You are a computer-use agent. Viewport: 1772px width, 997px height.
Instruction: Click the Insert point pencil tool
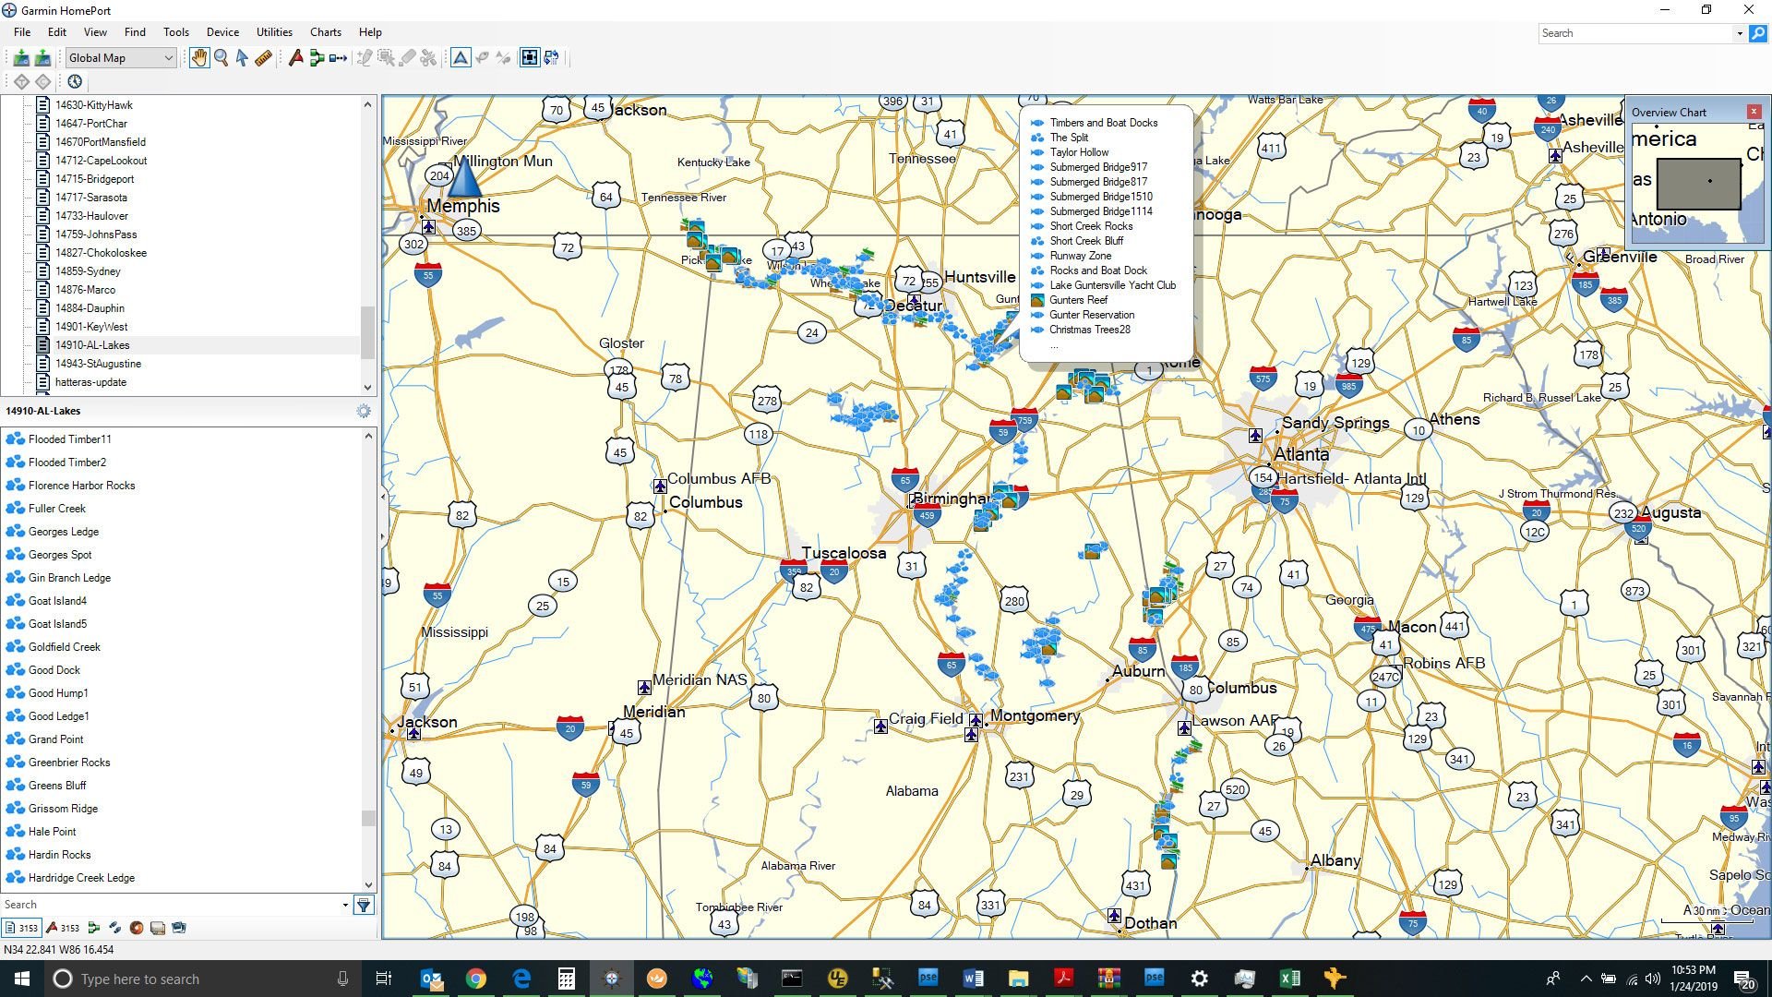[365, 58]
